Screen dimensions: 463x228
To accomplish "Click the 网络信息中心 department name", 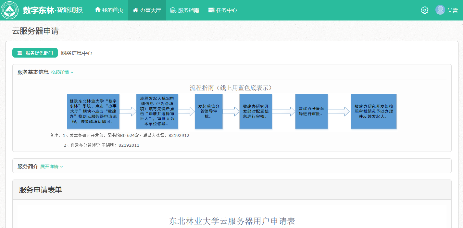I will coord(77,53).
